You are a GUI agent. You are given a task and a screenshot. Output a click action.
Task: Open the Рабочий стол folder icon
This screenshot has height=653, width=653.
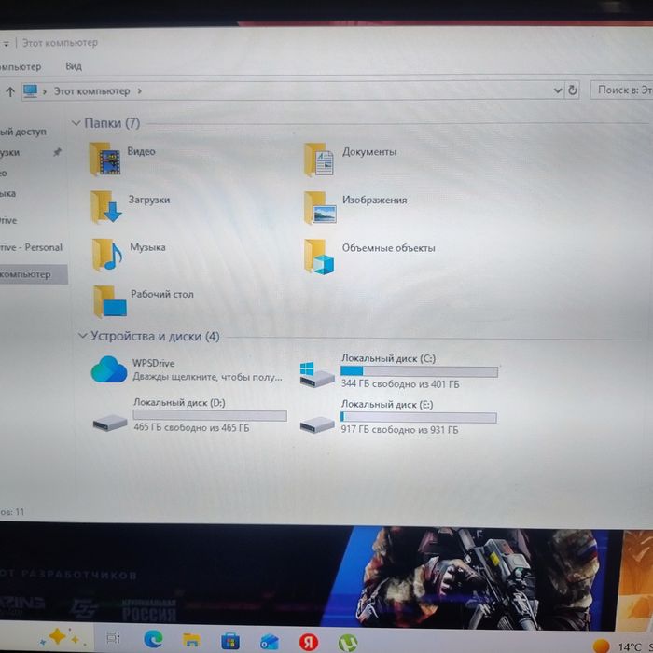point(109,301)
